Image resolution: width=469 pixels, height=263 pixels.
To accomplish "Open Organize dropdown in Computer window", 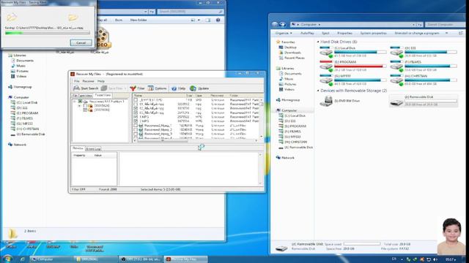I will (284, 33).
